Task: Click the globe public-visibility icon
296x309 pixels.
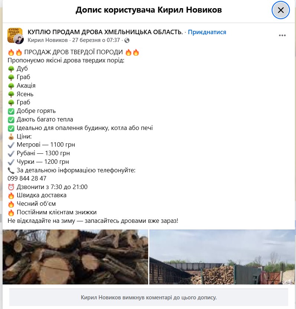Action: (x=127, y=40)
